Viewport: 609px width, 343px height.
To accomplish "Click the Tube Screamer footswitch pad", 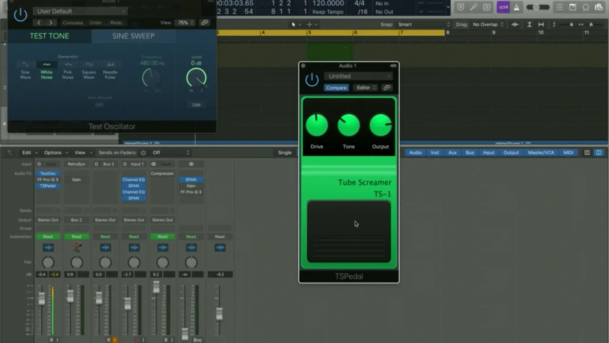I will (x=349, y=232).
